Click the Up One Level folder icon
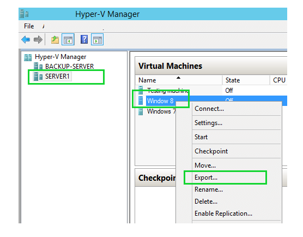This screenshot has height=237, width=303. (55, 40)
